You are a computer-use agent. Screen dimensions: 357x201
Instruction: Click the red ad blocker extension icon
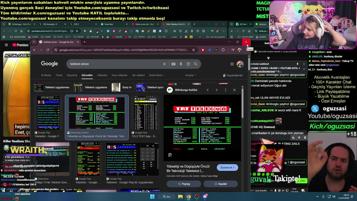pos(203,50)
